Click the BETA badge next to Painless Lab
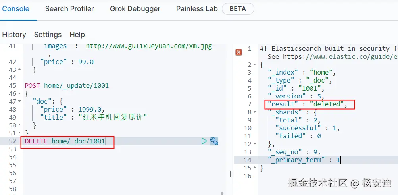Viewport: 398px width, 195px height. pos(238,8)
